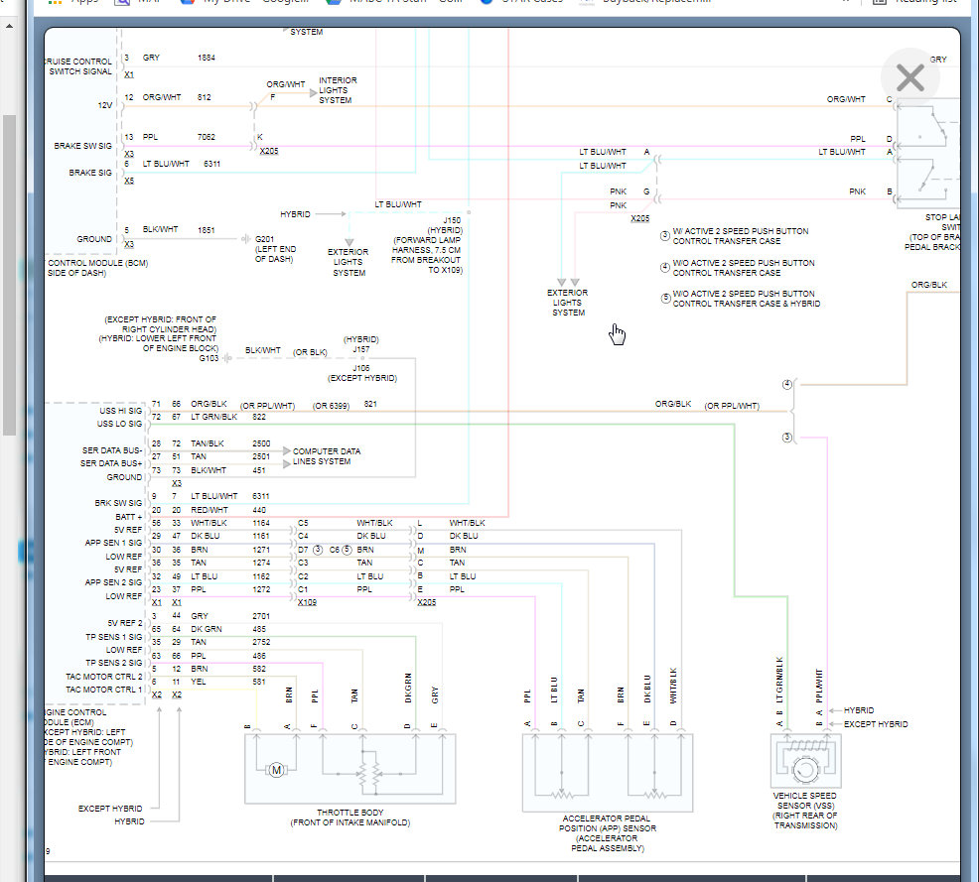Viewport: 979px width, 882px height.
Task: Click the 'G201 (LEFT END OF DASH)' label
Action: point(275,249)
